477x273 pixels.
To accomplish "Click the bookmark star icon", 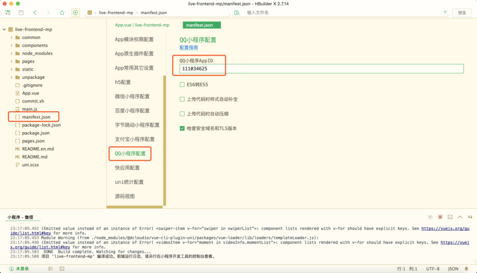I will coord(62,12).
